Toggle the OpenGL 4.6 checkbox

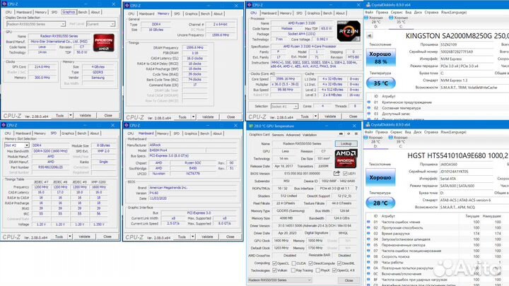pyautogui.click(x=334, y=270)
